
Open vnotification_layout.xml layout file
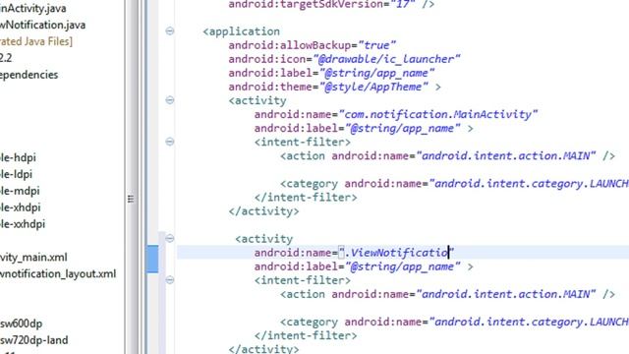click(x=58, y=273)
